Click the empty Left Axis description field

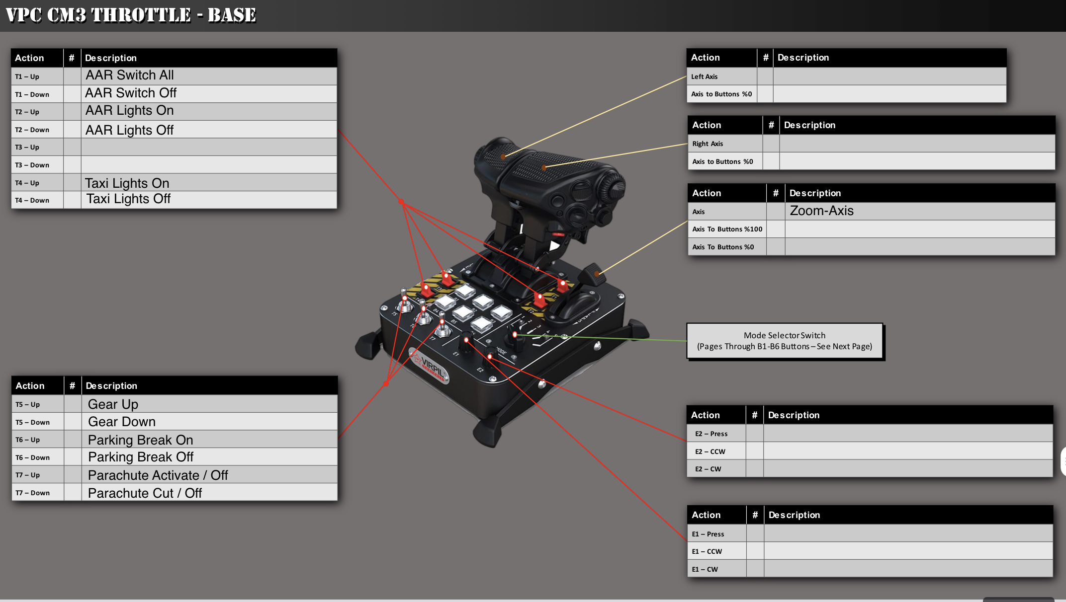coord(889,76)
